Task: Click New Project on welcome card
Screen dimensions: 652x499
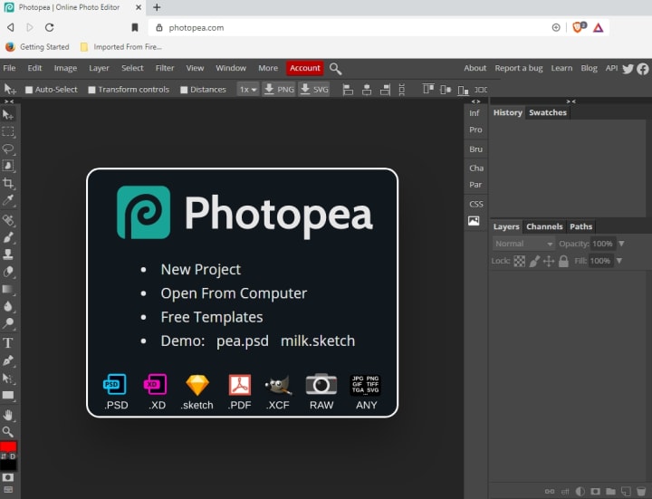Action: [x=200, y=269]
